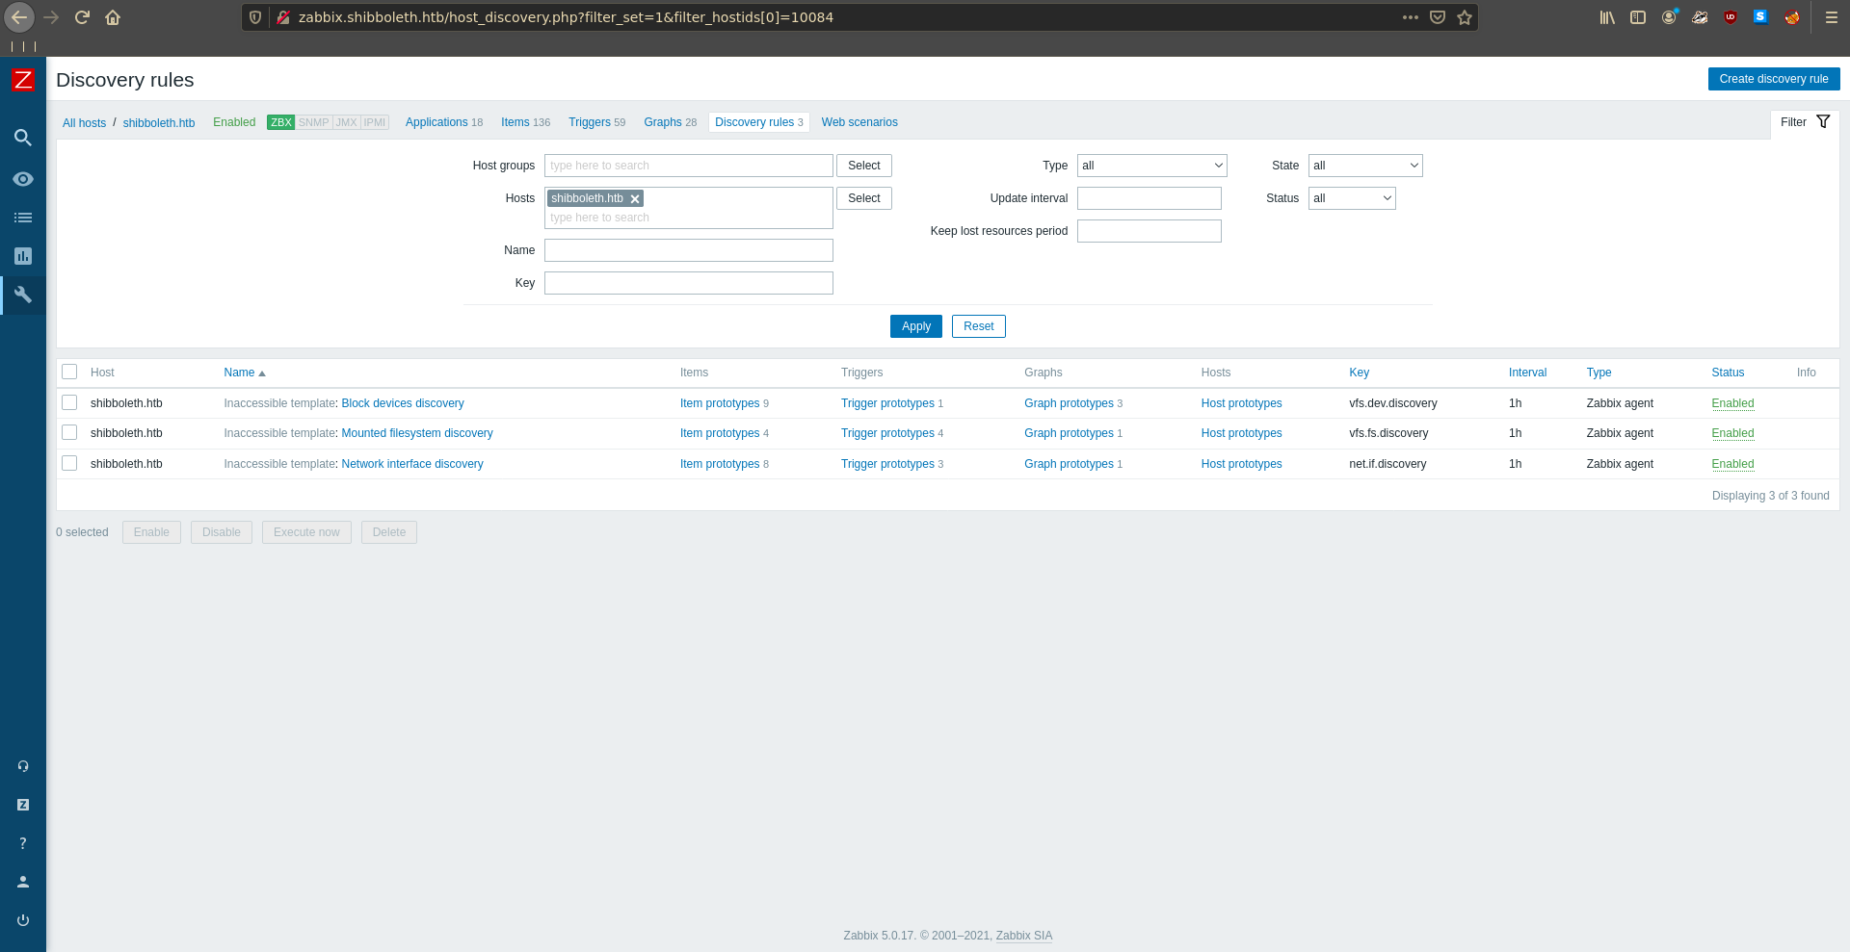
Task: Click the Support headset icon in sidebar
Action: click(x=23, y=766)
